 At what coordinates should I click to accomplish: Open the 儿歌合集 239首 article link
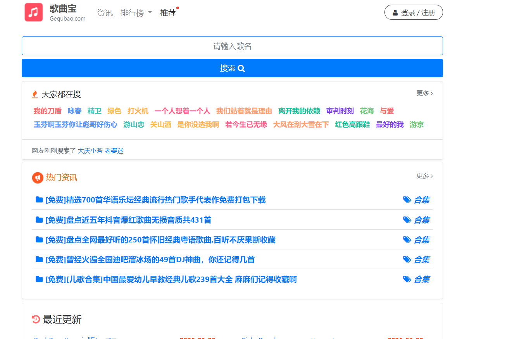171,279
